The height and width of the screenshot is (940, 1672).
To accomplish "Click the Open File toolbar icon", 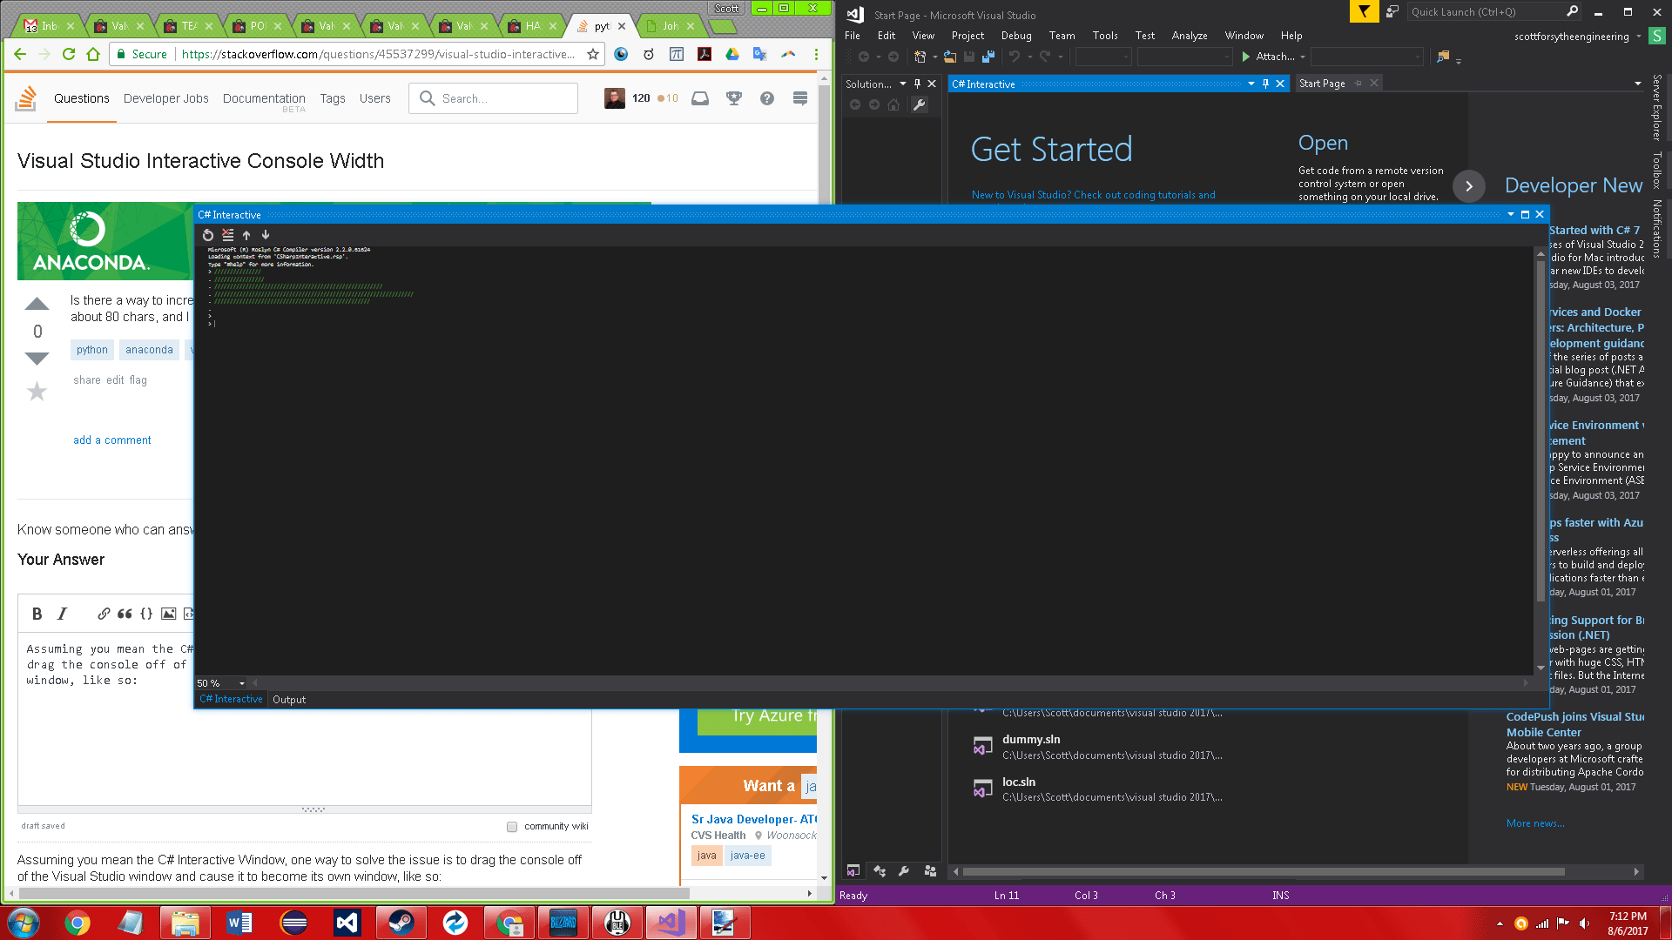I will click(x=949, y=57).
